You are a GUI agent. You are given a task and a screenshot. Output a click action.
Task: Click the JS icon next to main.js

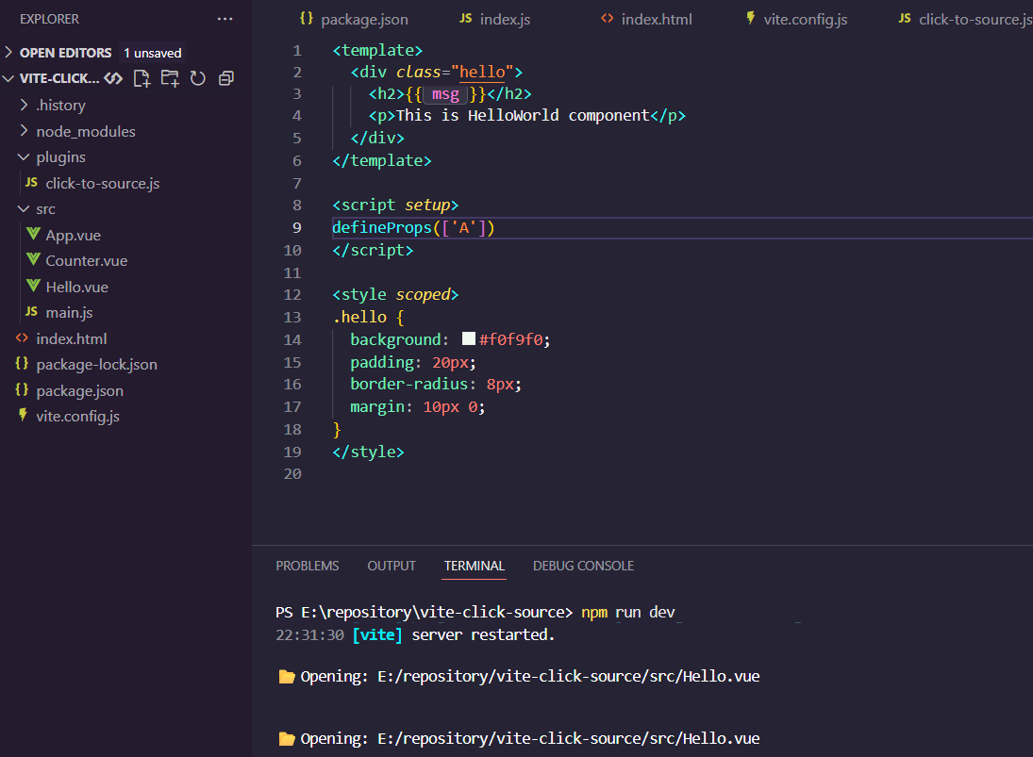click(32, 311)
